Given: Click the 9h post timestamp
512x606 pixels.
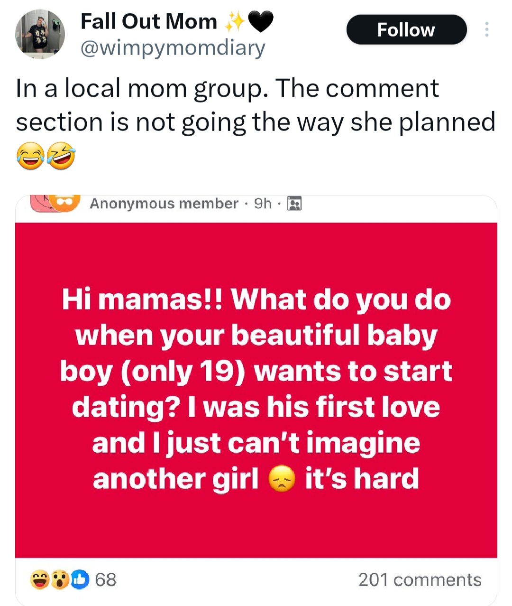Looking at the screenshot, I should [263, 204].
